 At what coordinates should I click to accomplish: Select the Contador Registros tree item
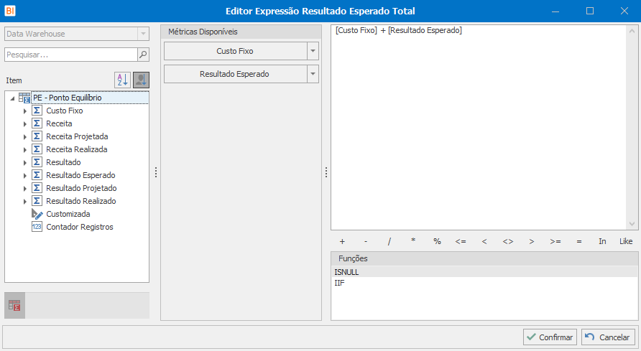(80, 227)
